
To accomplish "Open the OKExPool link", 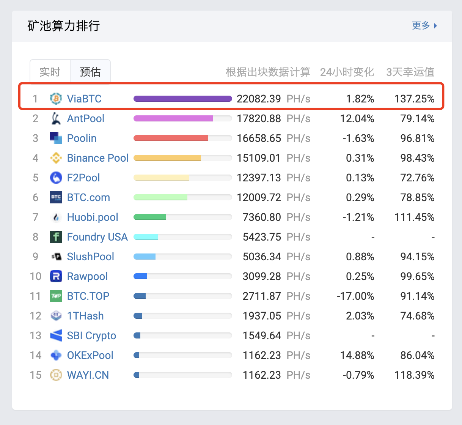I will (x=90, y=355).
